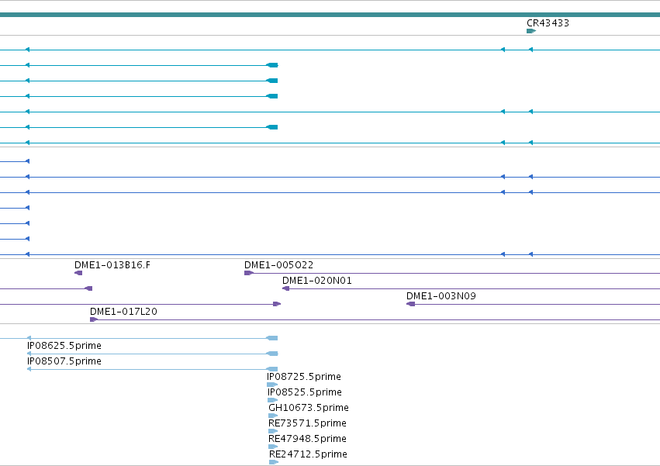The height and width of the screenshot is (466, 660).
Task: Select the light-blue glyph under IP08525.5prime
Action: pyautogui.click(x=273, y=400)
